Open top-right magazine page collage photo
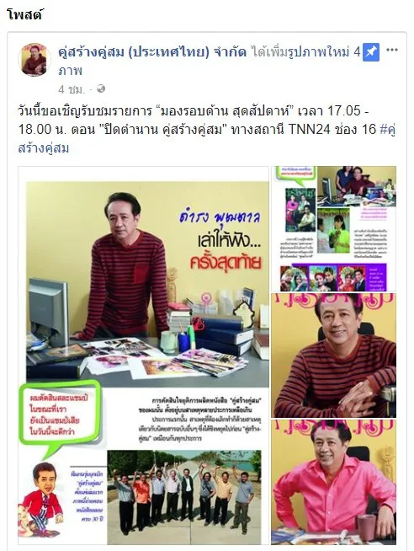The width and height of the screenshot is (414, 551). 334,229
